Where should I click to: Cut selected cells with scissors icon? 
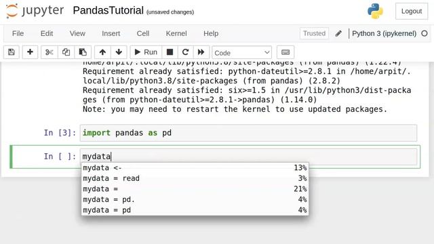[x=50, y=52]
